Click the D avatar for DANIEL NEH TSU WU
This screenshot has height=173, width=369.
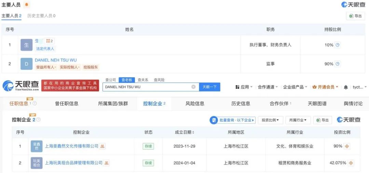pos(26,64)
